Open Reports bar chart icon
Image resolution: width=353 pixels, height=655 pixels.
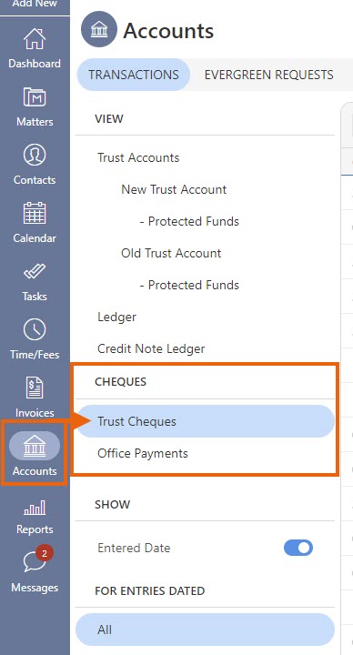click(x=35, y=508)
